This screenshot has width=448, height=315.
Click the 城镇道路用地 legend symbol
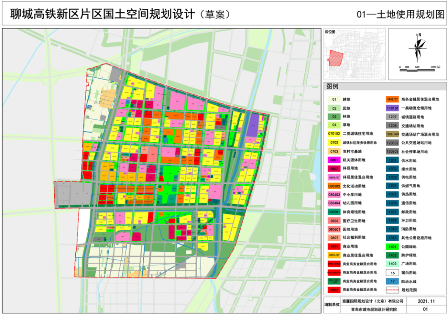coord(393,118)
